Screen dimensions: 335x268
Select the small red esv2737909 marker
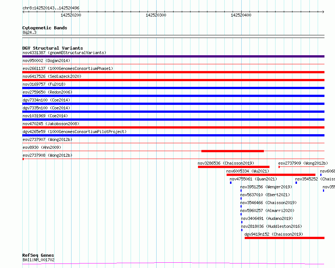tap(279, 167)
